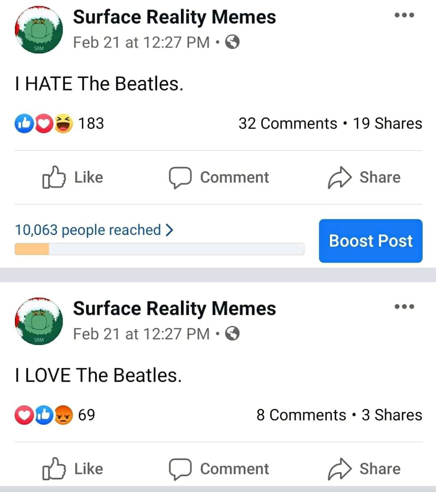Click the public globe icon on first post
The image size is (436, 492).
pos(232,42)
